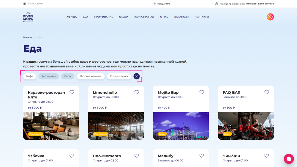Click the weather icon in top bar
Screen dimensions: 297x167
tap(154, 4)
